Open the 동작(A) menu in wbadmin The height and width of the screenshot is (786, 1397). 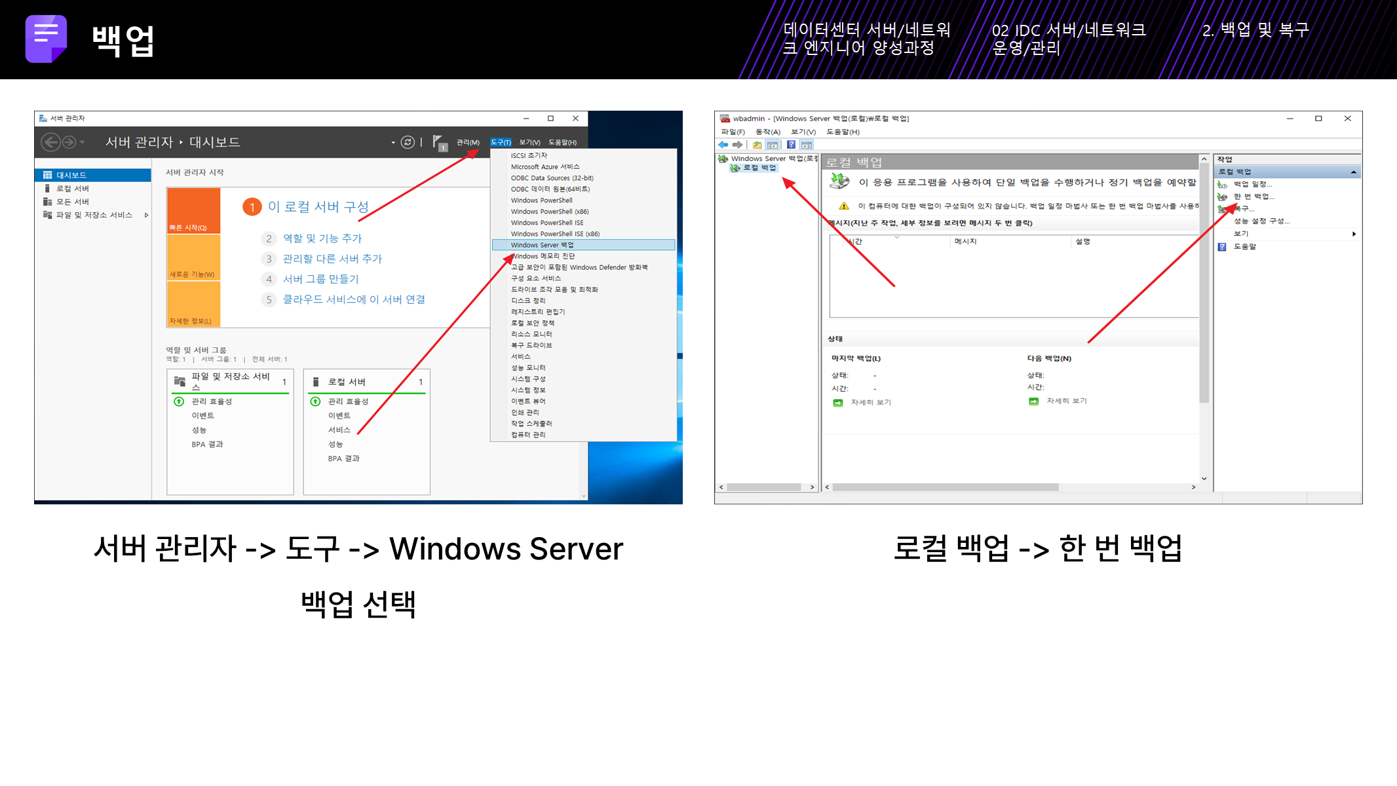pyautogui.click(x=767, y=132)
